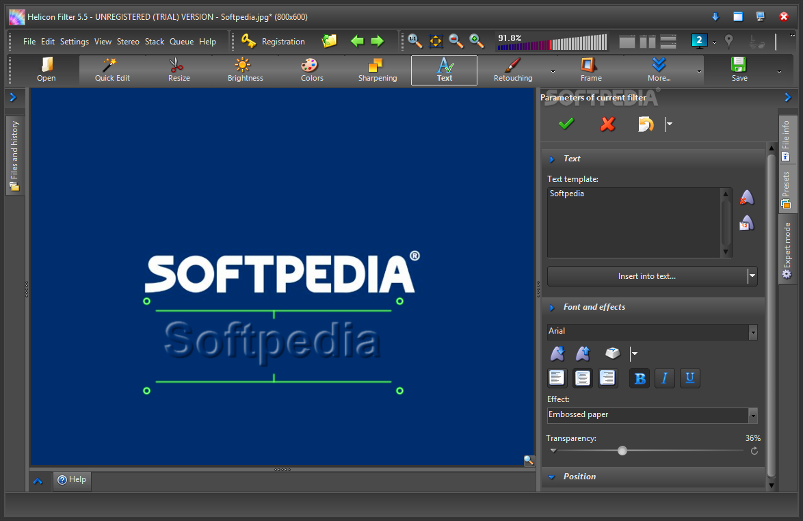Apply filter with green checkmark
The height and width of the screenshot is (521, 803).
pyautogui.click(x=566, y=124)
